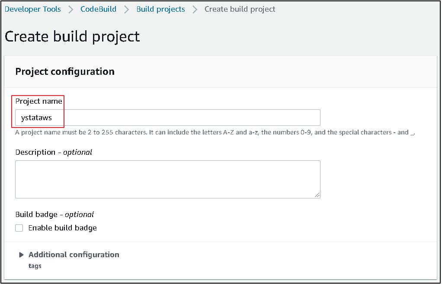Click the chevron after Developer Tools breadcrumb

pos(70,9)
